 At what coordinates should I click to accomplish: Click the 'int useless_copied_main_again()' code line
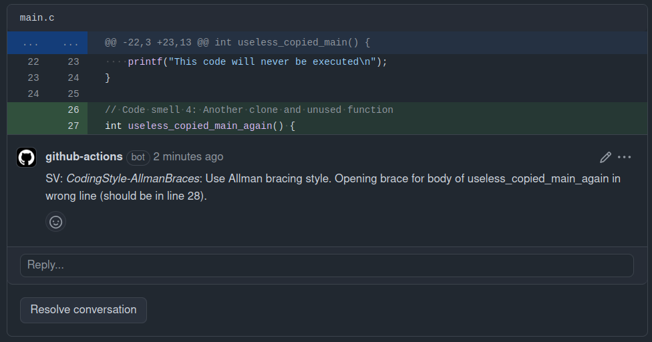tap(200, 126)
